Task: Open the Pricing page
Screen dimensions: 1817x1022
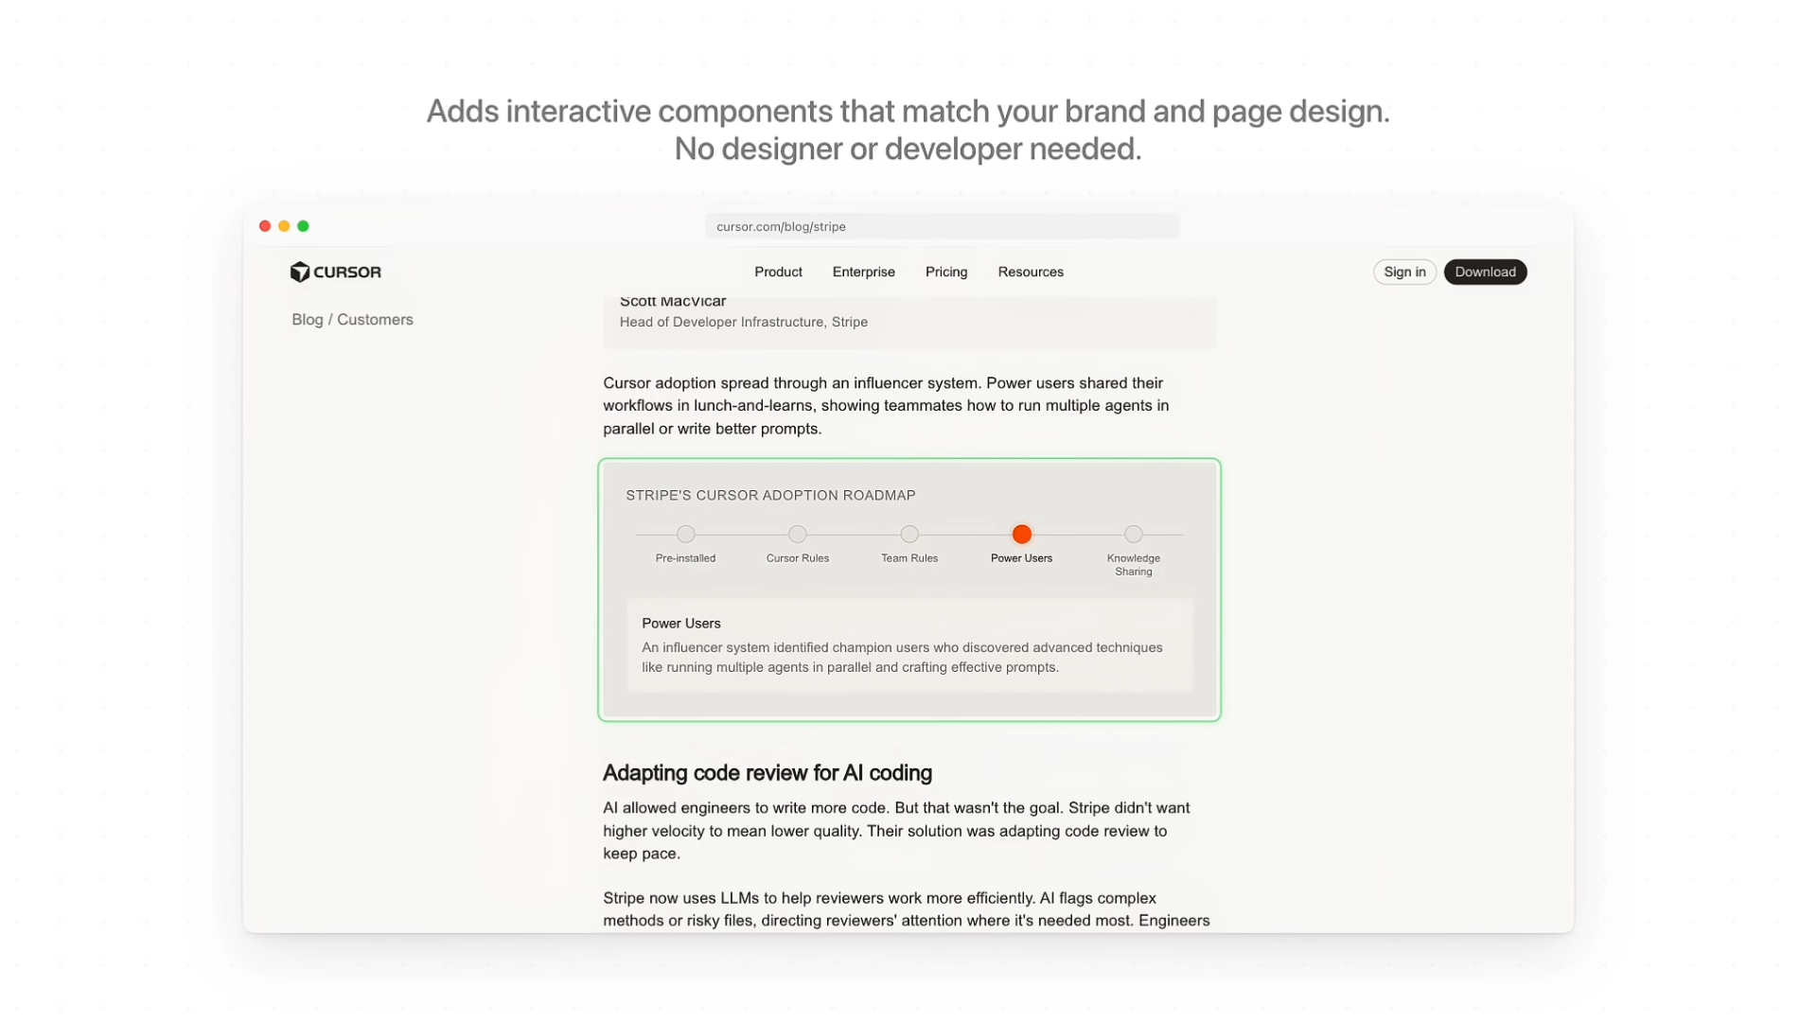Action: coord(945,272)
